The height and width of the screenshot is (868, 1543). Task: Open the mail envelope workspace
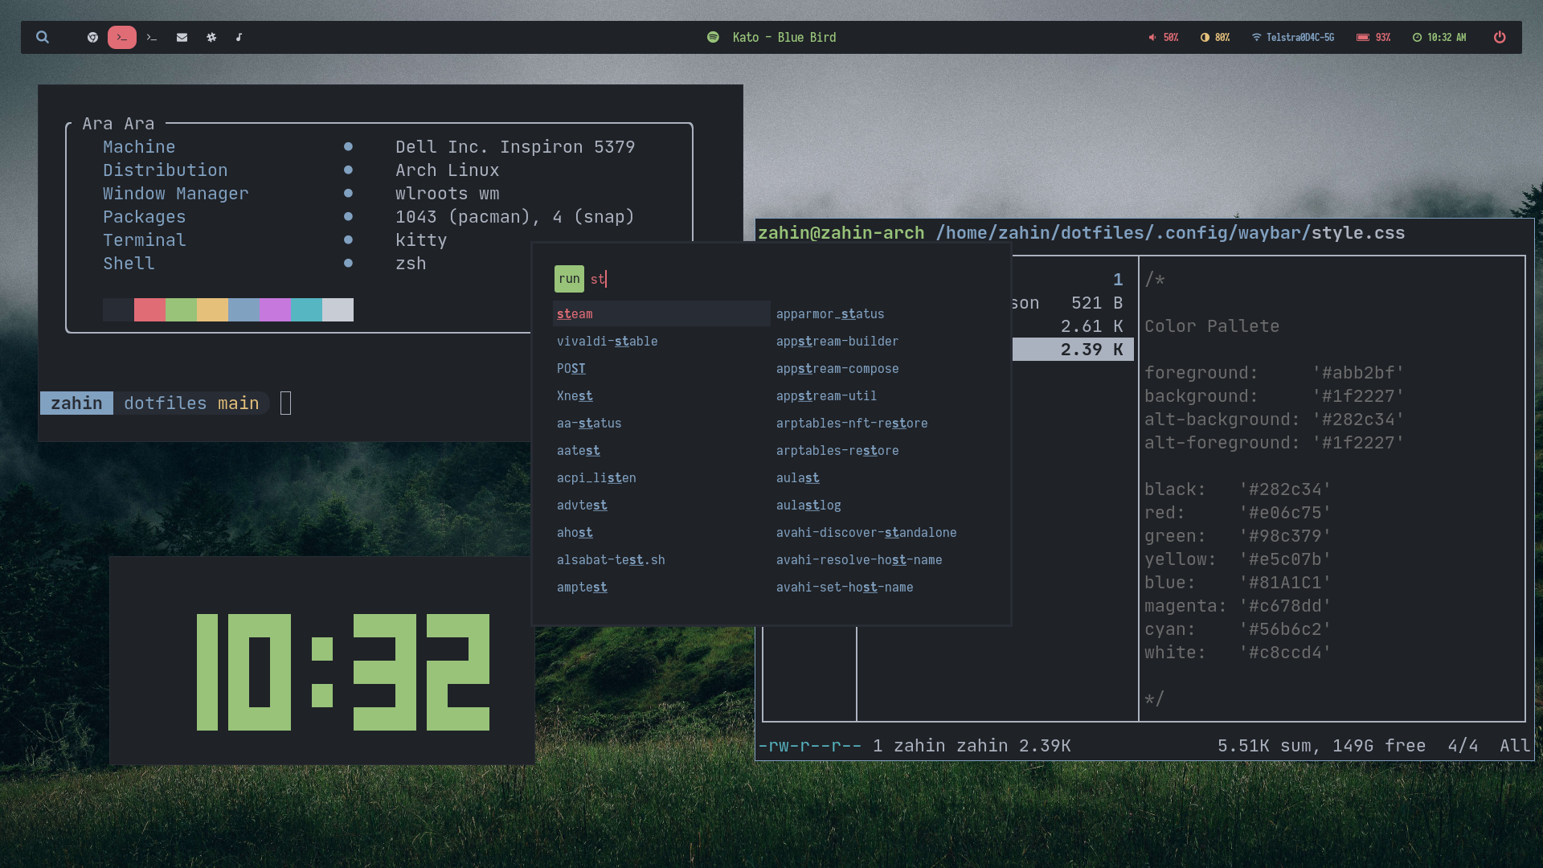182,37
